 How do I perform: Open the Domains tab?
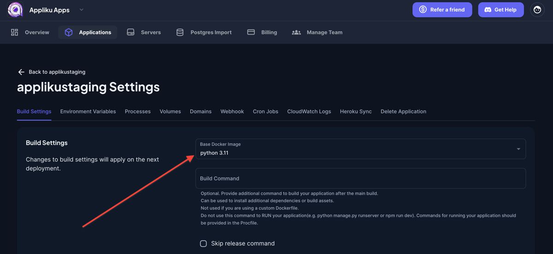[201, 111]
